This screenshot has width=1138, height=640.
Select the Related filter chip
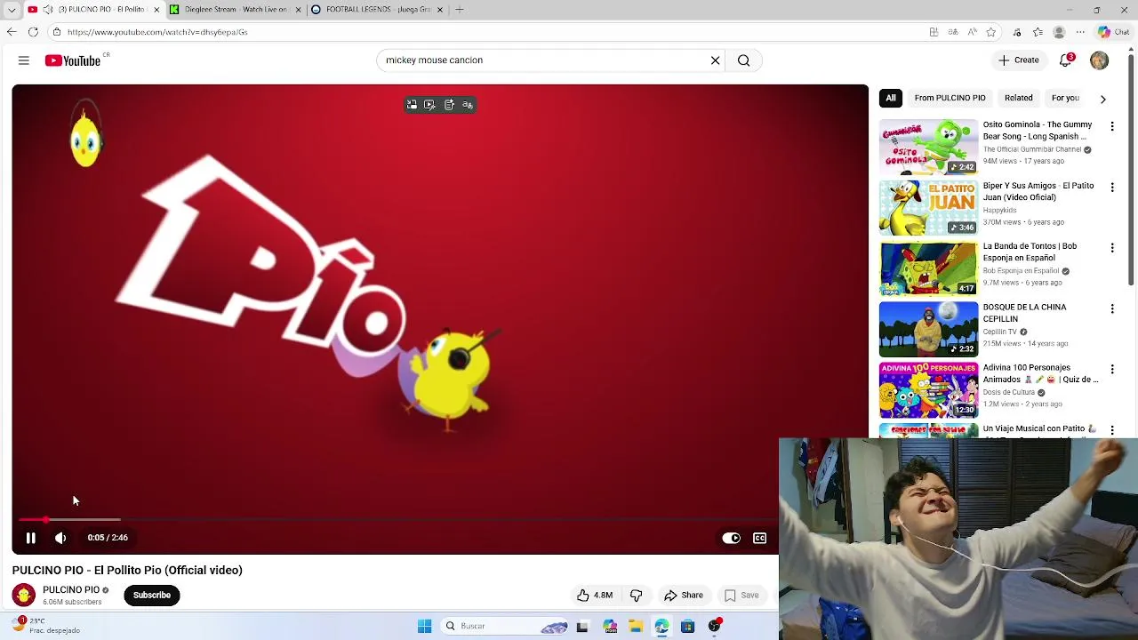(1019, 98)
